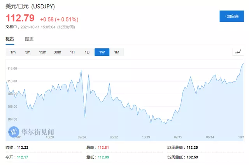The height and width of the screenshot is (165, 249).
Task: Select the 1W weekly interval
Action: tap(102, 52)
